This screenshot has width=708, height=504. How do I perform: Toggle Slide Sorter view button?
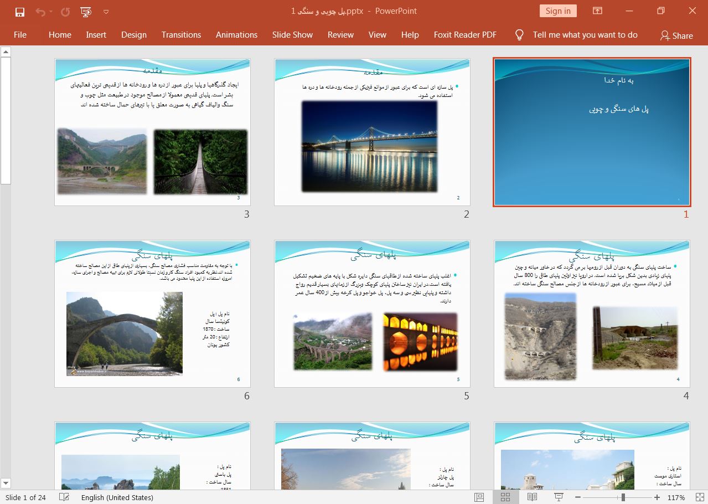click(505, 497)
